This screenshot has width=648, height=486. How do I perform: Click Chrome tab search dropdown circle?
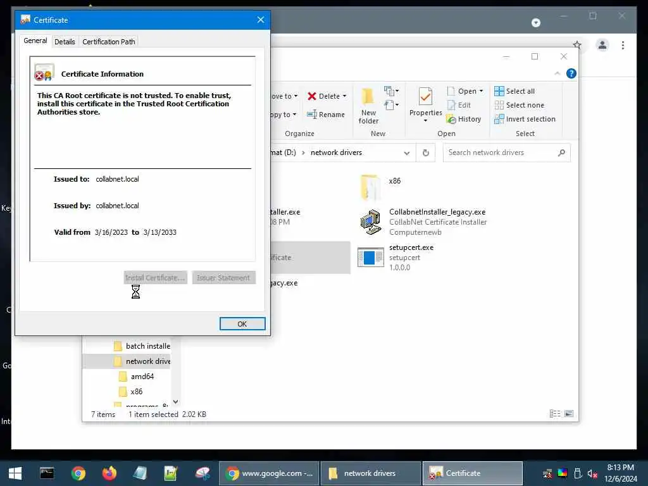point(535,23)
